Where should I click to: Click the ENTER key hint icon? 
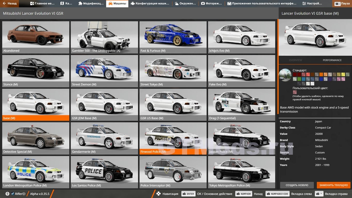pyautogui.click(x=188, y=194)
